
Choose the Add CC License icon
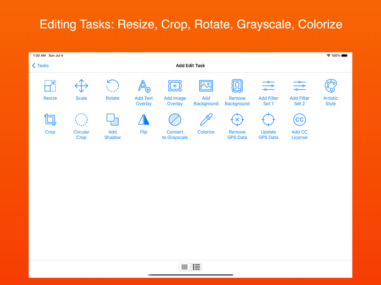299,119
